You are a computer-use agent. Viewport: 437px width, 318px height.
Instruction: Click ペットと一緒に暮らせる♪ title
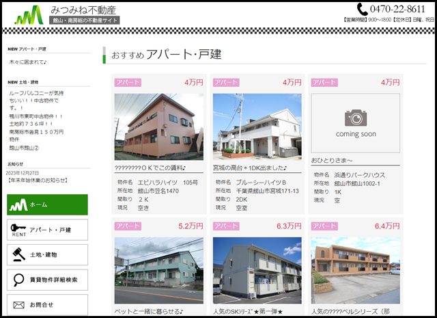[149, 312]
